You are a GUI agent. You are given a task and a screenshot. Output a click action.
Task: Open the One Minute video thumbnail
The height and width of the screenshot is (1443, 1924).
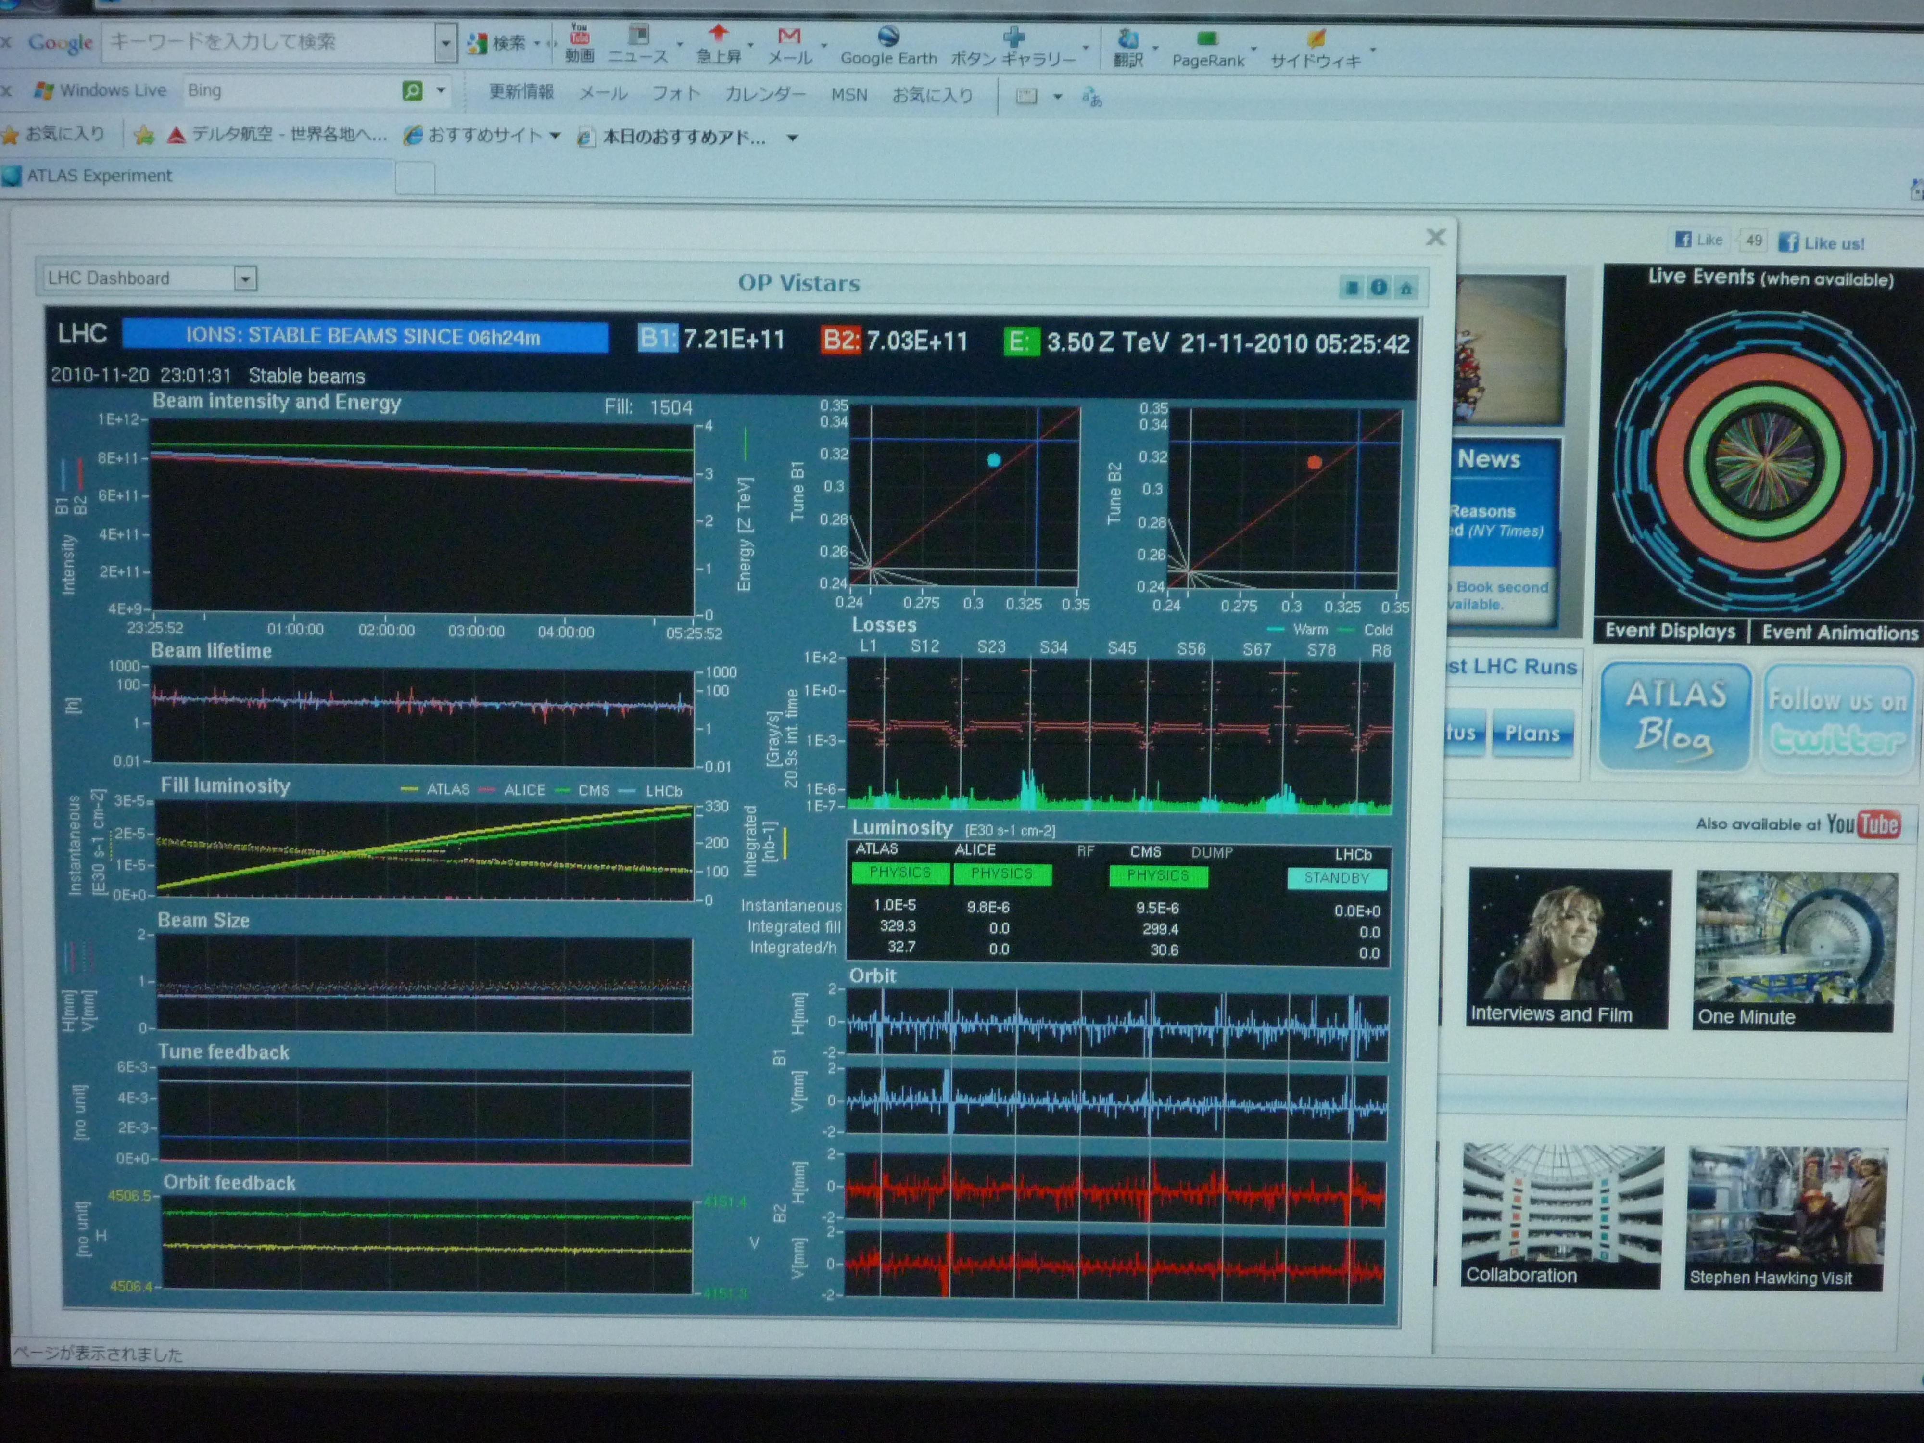pyautogui.click(x=1795, y=950)
